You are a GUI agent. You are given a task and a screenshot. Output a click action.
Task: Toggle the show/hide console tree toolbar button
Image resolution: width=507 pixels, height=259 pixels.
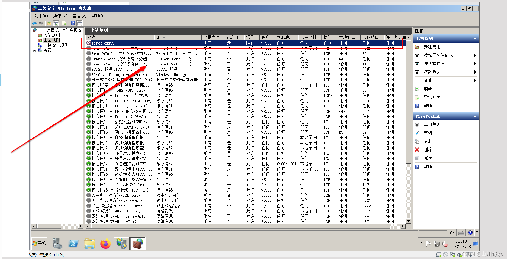56,24
